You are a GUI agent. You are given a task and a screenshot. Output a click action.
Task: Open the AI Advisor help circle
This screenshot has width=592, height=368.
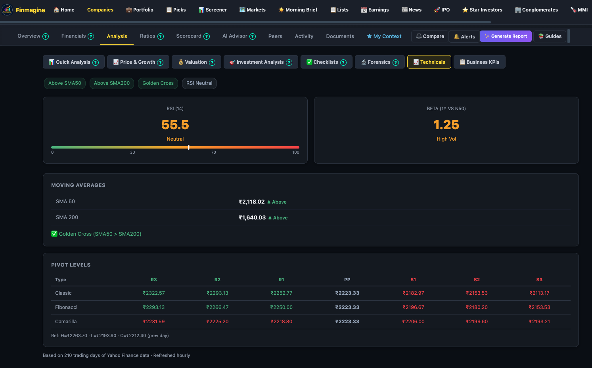tap(253, 36)
